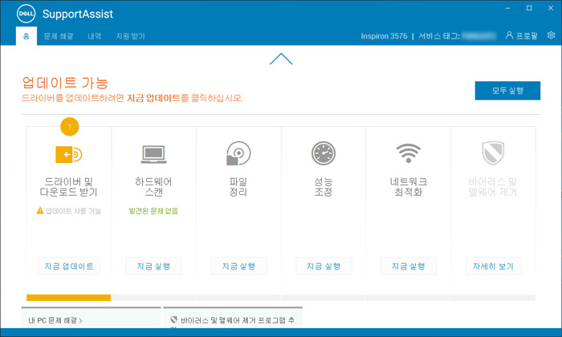
Task: Expand the 내 PC 문제 해결 link
Action: pyautogui.click(x=55, y=320)
